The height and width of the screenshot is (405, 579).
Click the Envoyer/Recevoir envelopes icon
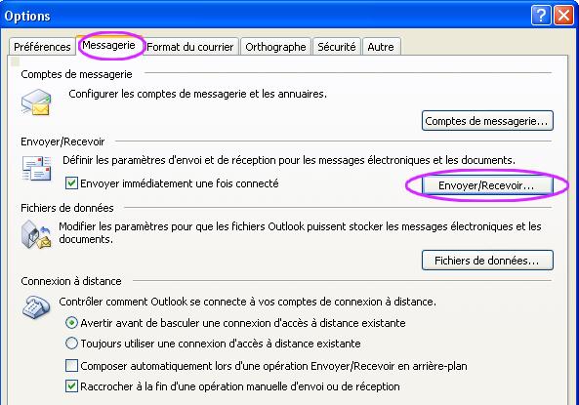[36, 169]
